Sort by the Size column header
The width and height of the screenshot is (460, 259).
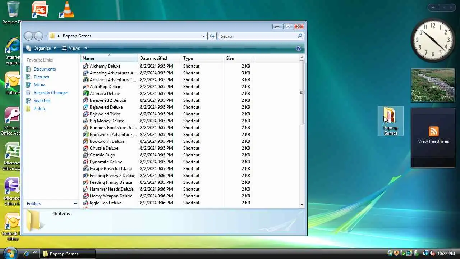(238, 58)
